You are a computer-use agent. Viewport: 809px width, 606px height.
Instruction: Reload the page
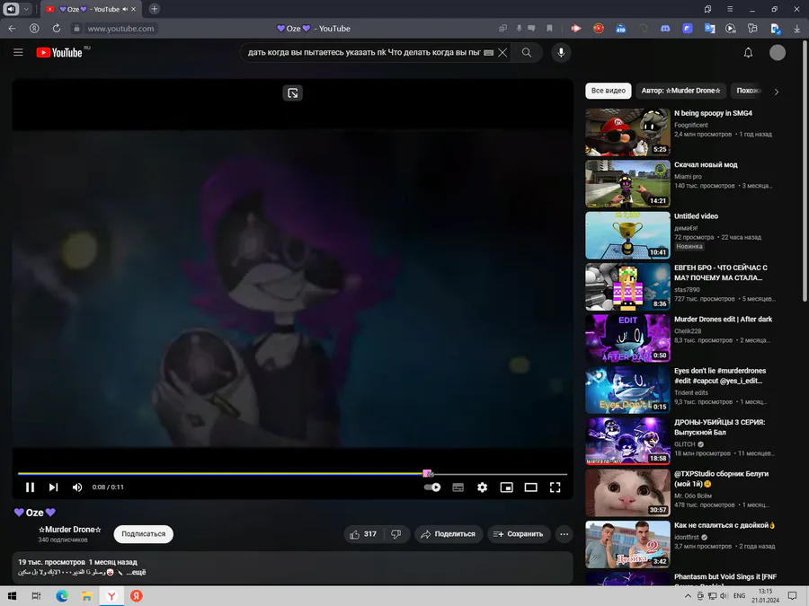57,29
